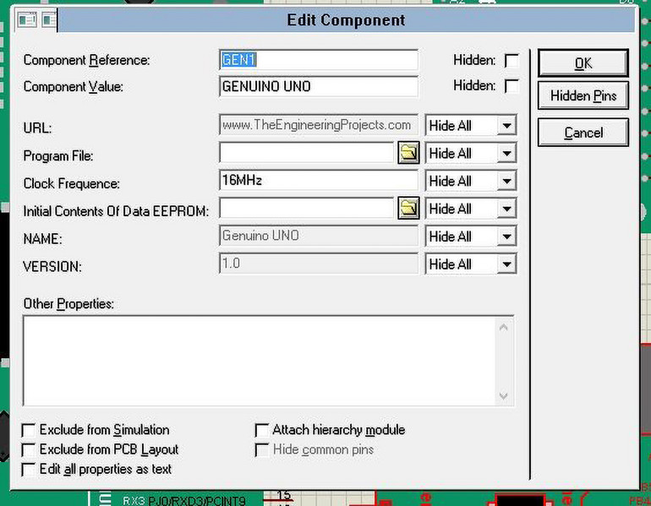The height and width of the screenshot is (506, 651).
Task: Open the Hidden Pins dialog
Action: point(583,95)
